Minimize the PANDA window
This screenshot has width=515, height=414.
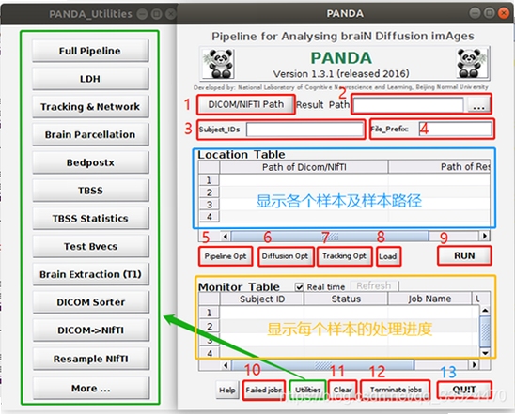[x=475, y=13]
